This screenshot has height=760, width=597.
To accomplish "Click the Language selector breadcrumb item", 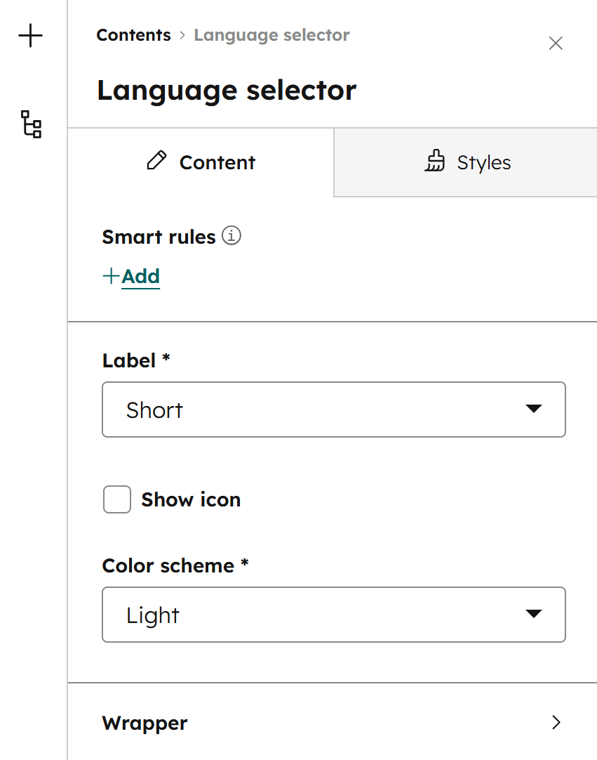I will 271,34.
